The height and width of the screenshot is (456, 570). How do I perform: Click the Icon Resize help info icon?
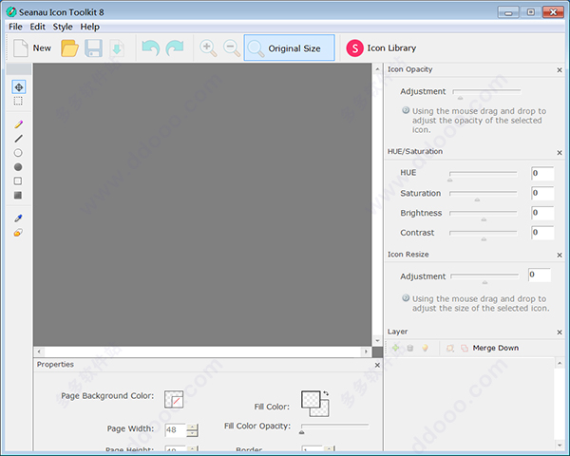pos(406,298)
